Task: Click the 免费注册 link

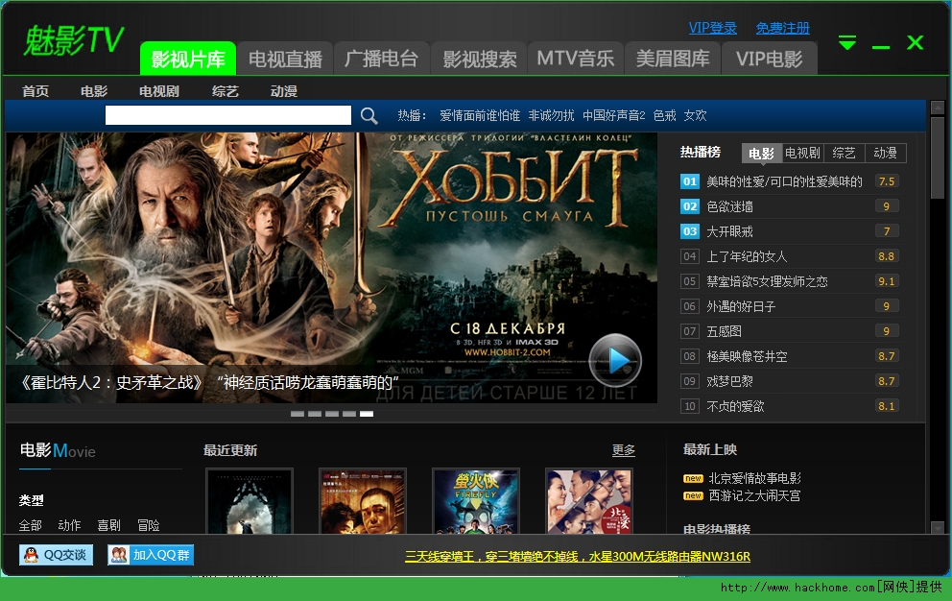Action: [782, 28]
